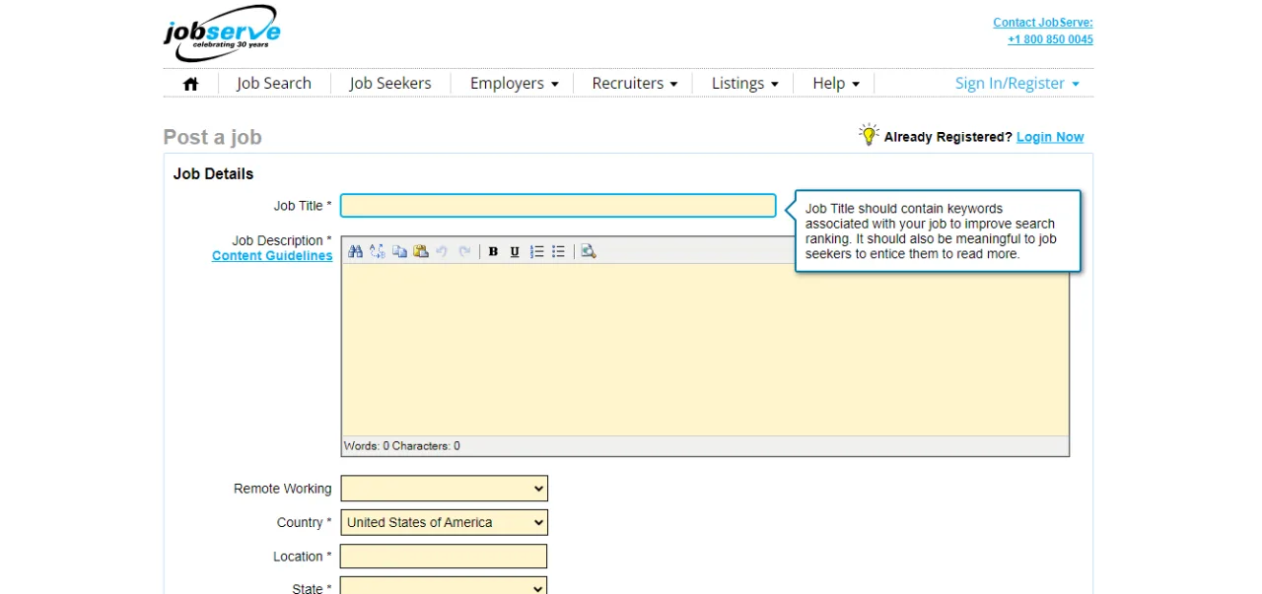The image size is (1262, 594).
Task: Click the Paste clipboard icon
Action: (421, 251)
